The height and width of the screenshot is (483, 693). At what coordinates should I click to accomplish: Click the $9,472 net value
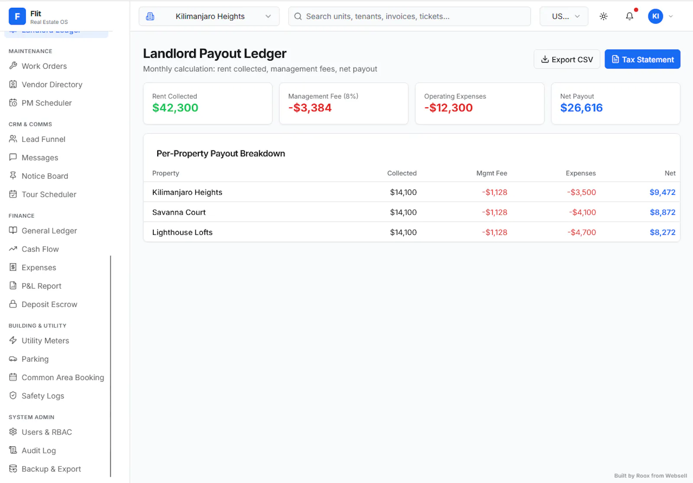coord(662,192)
